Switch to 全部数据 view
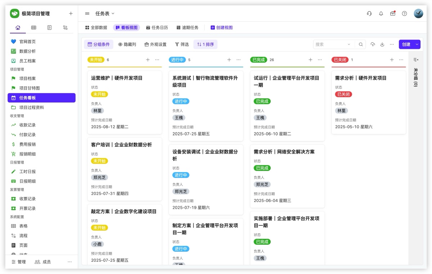The image size is (432, 274). 96,27
